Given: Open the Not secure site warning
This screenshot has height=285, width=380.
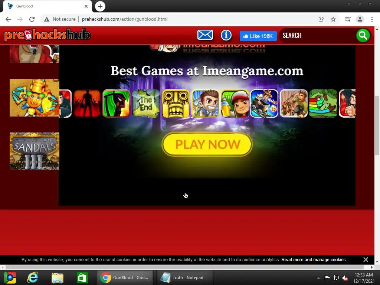Looking at the screenshot, I should pos(60,19).
